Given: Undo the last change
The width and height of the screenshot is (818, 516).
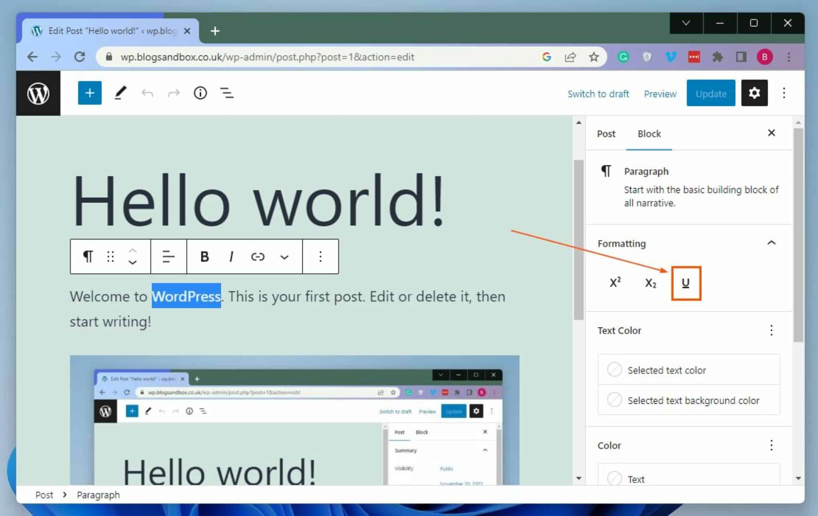Looking at the screenshot, I should (147, 93).
